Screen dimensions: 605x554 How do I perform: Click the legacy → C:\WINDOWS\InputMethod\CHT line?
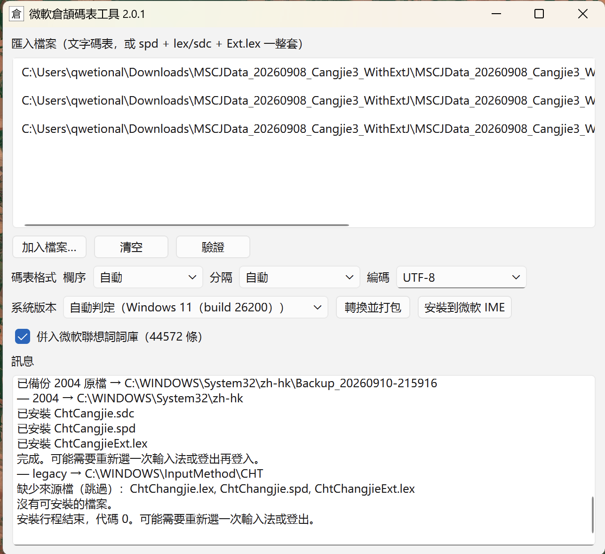coord(140,473)
